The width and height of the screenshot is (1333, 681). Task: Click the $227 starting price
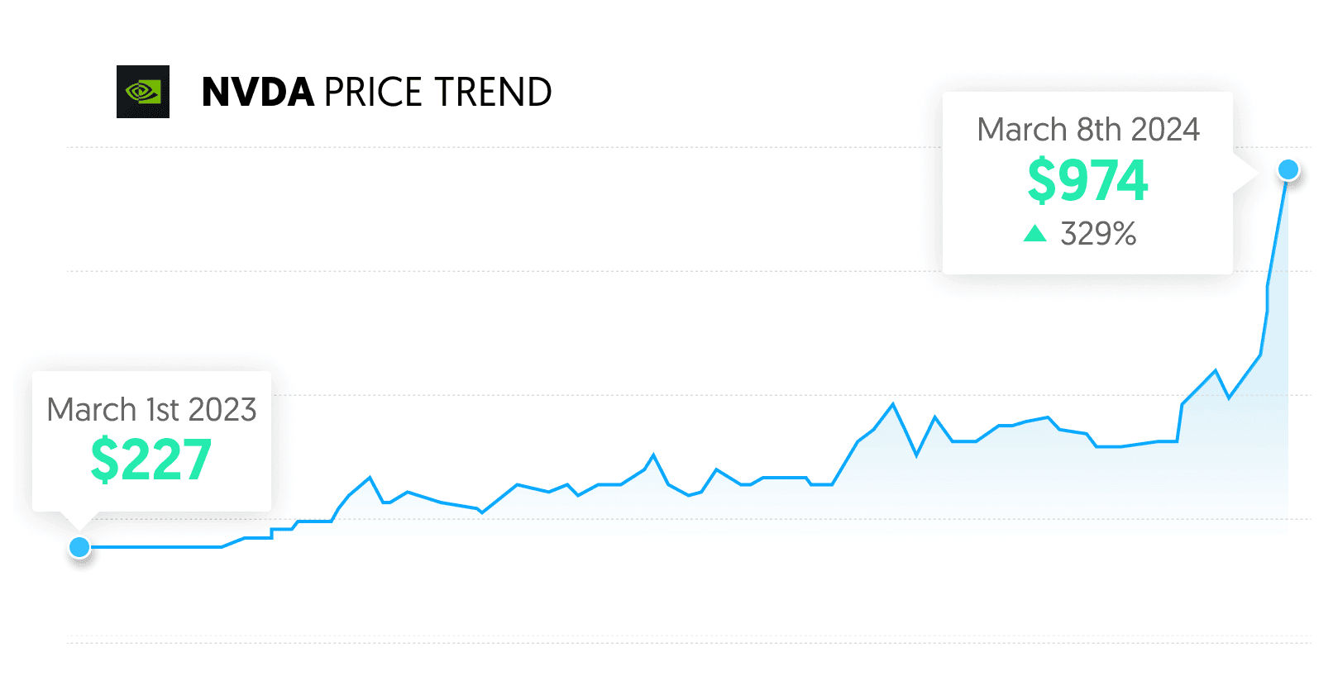point(151,460)
